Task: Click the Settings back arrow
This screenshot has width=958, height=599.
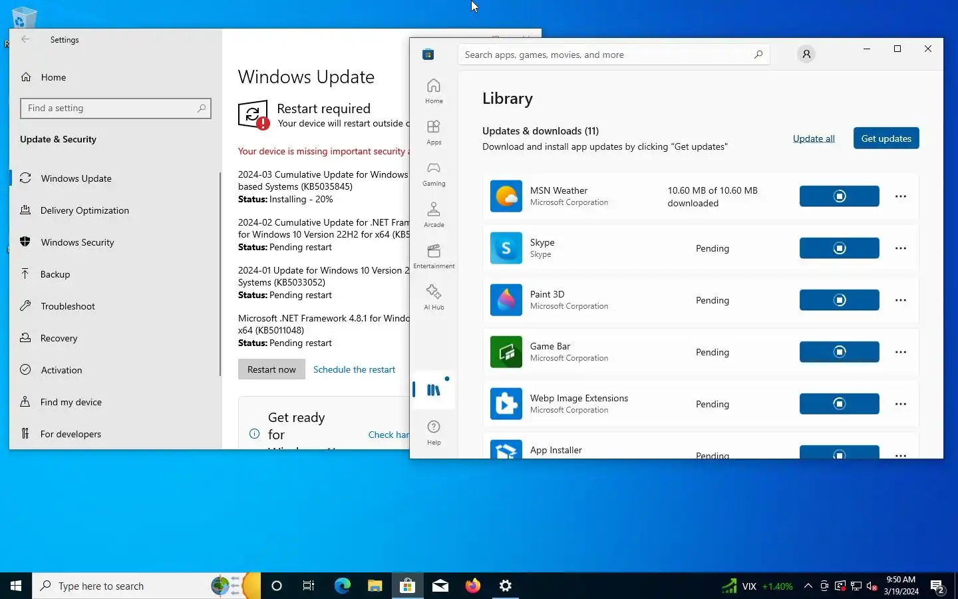Action: tap(25, 39)
